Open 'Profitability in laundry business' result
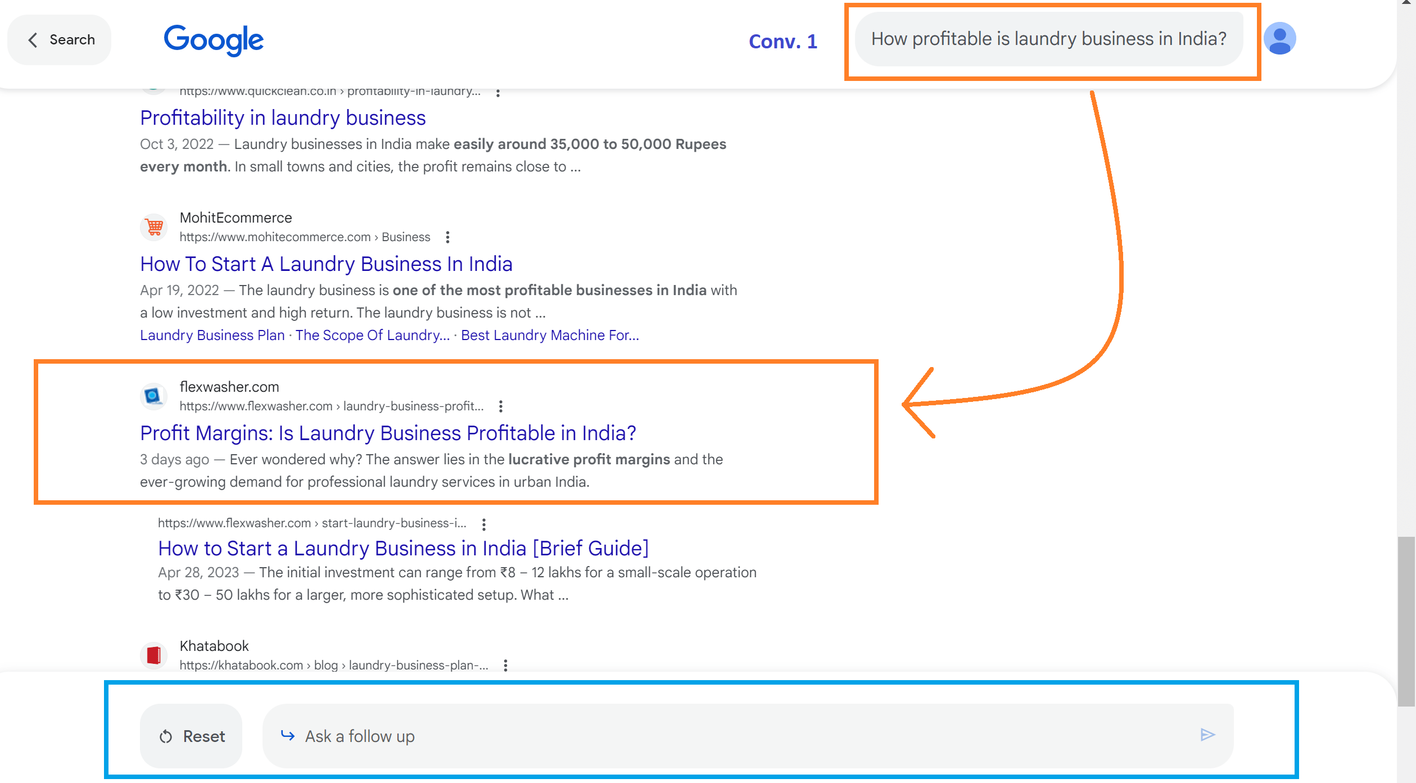Screen dimensions: 1416x783 coord(283,117)
